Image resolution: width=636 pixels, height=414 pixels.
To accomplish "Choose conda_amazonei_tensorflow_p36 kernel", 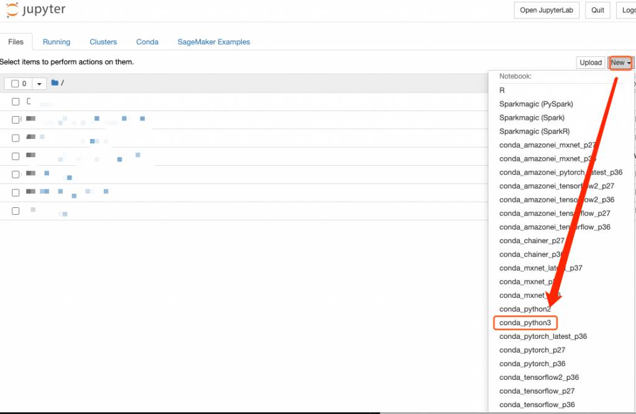I will pos(555,227).
